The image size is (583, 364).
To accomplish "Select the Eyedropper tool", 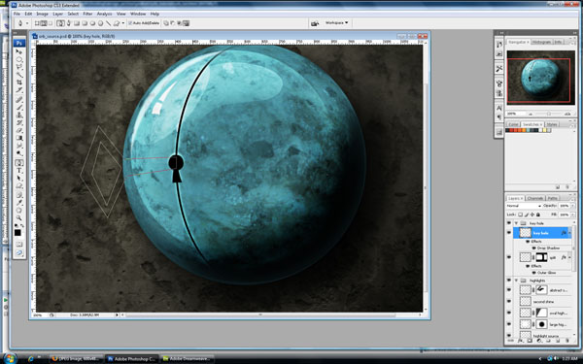I will tap(19, 203).
